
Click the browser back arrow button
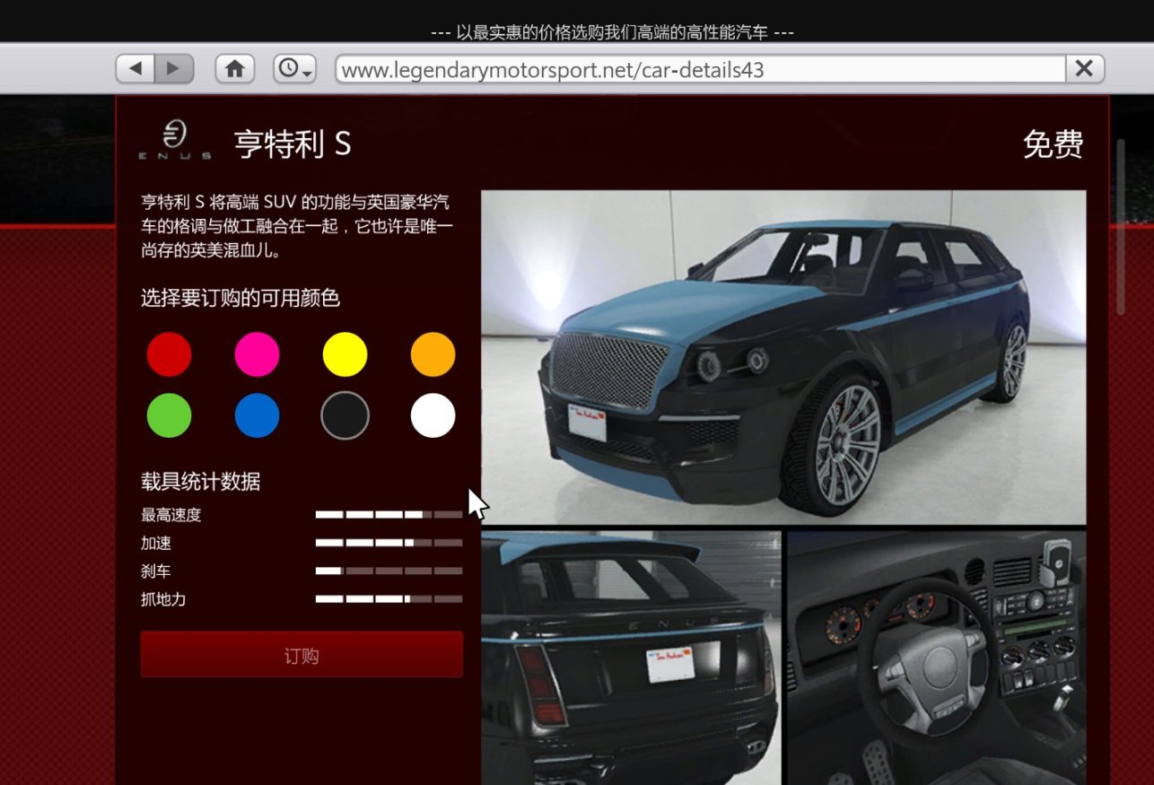click(136, 69)
